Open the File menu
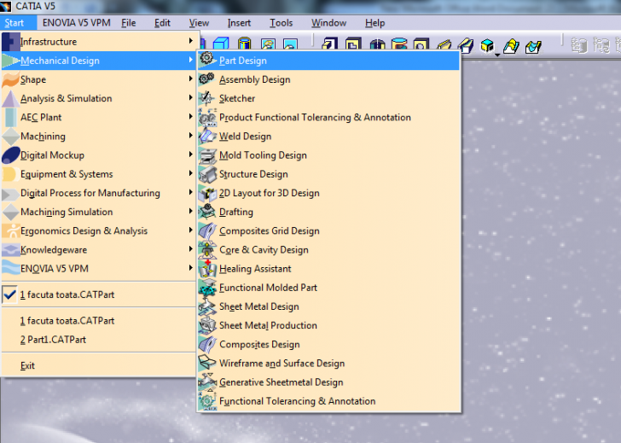The width and height of the screenshot is (621, 443). point(128,23)
